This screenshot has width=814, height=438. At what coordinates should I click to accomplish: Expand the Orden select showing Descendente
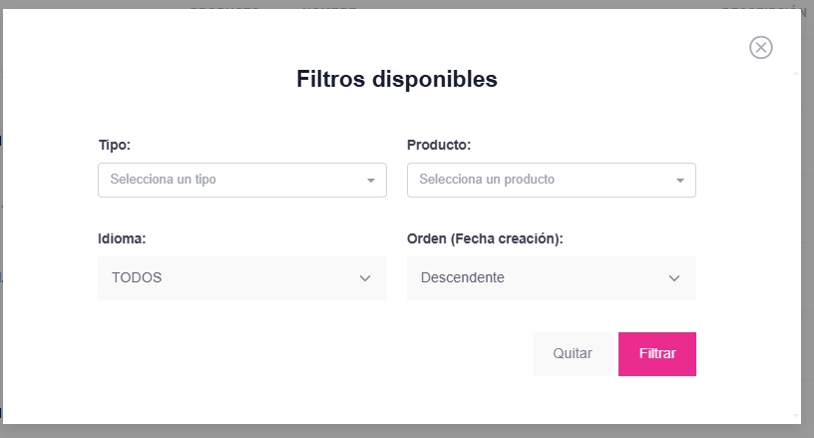[x=551, y=278]
